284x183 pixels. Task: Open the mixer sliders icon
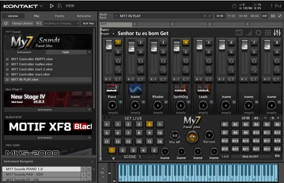(277, 33)
